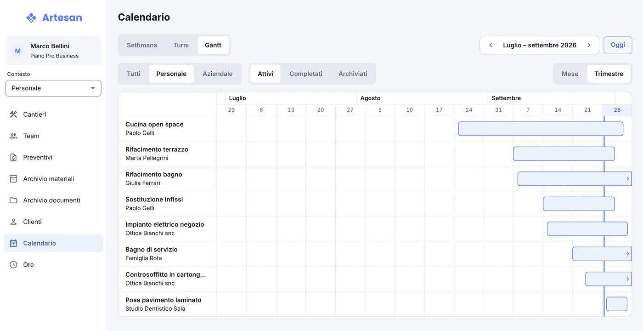
Task: Click the Rifacimento terrazzo Gantt bar
Action: click(x=564, y=154)
